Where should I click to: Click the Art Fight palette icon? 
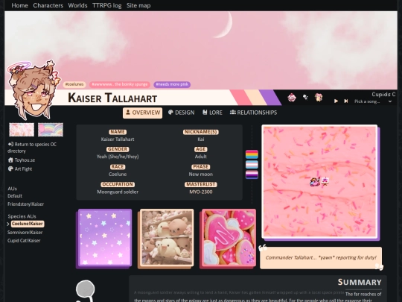coord(10,169)
